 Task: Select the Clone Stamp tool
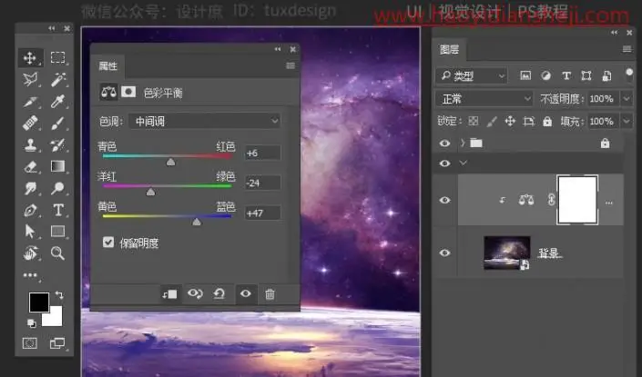tap(30, 144)
